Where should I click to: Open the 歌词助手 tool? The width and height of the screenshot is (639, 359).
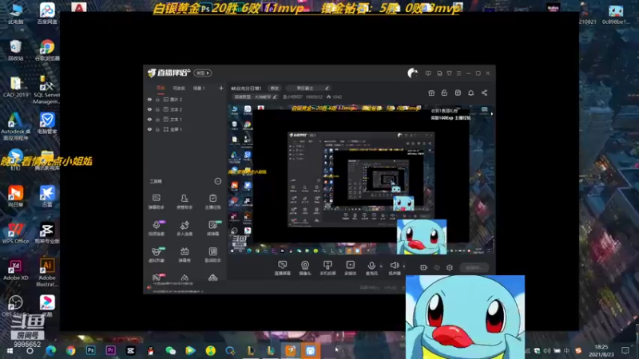coord(212,254)
